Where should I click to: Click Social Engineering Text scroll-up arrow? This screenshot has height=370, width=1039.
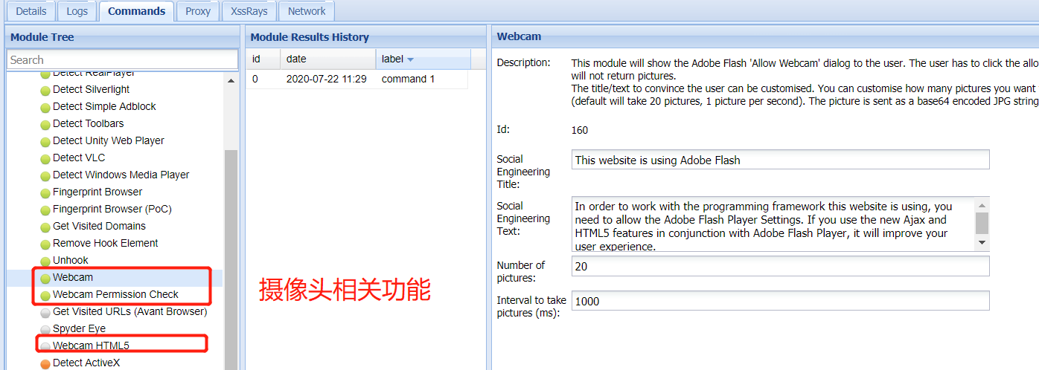tap(982, 205)
